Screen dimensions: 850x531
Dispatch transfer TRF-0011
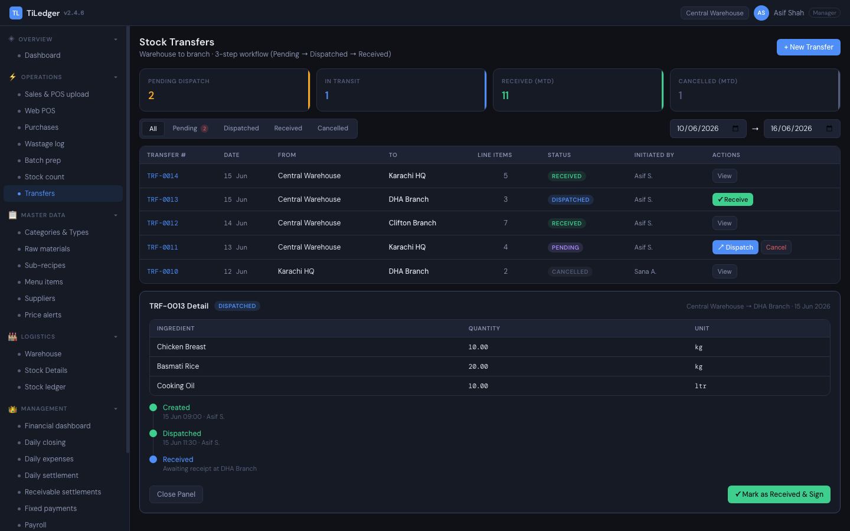[735, 247]
